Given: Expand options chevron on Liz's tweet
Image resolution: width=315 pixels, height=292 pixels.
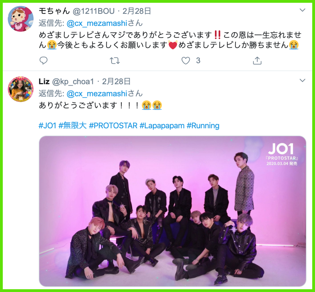Looking at the screenshot, I should (302, 80).
